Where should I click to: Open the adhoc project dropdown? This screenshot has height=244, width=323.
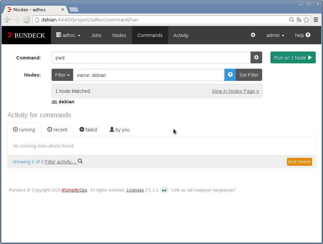[68, 35]
